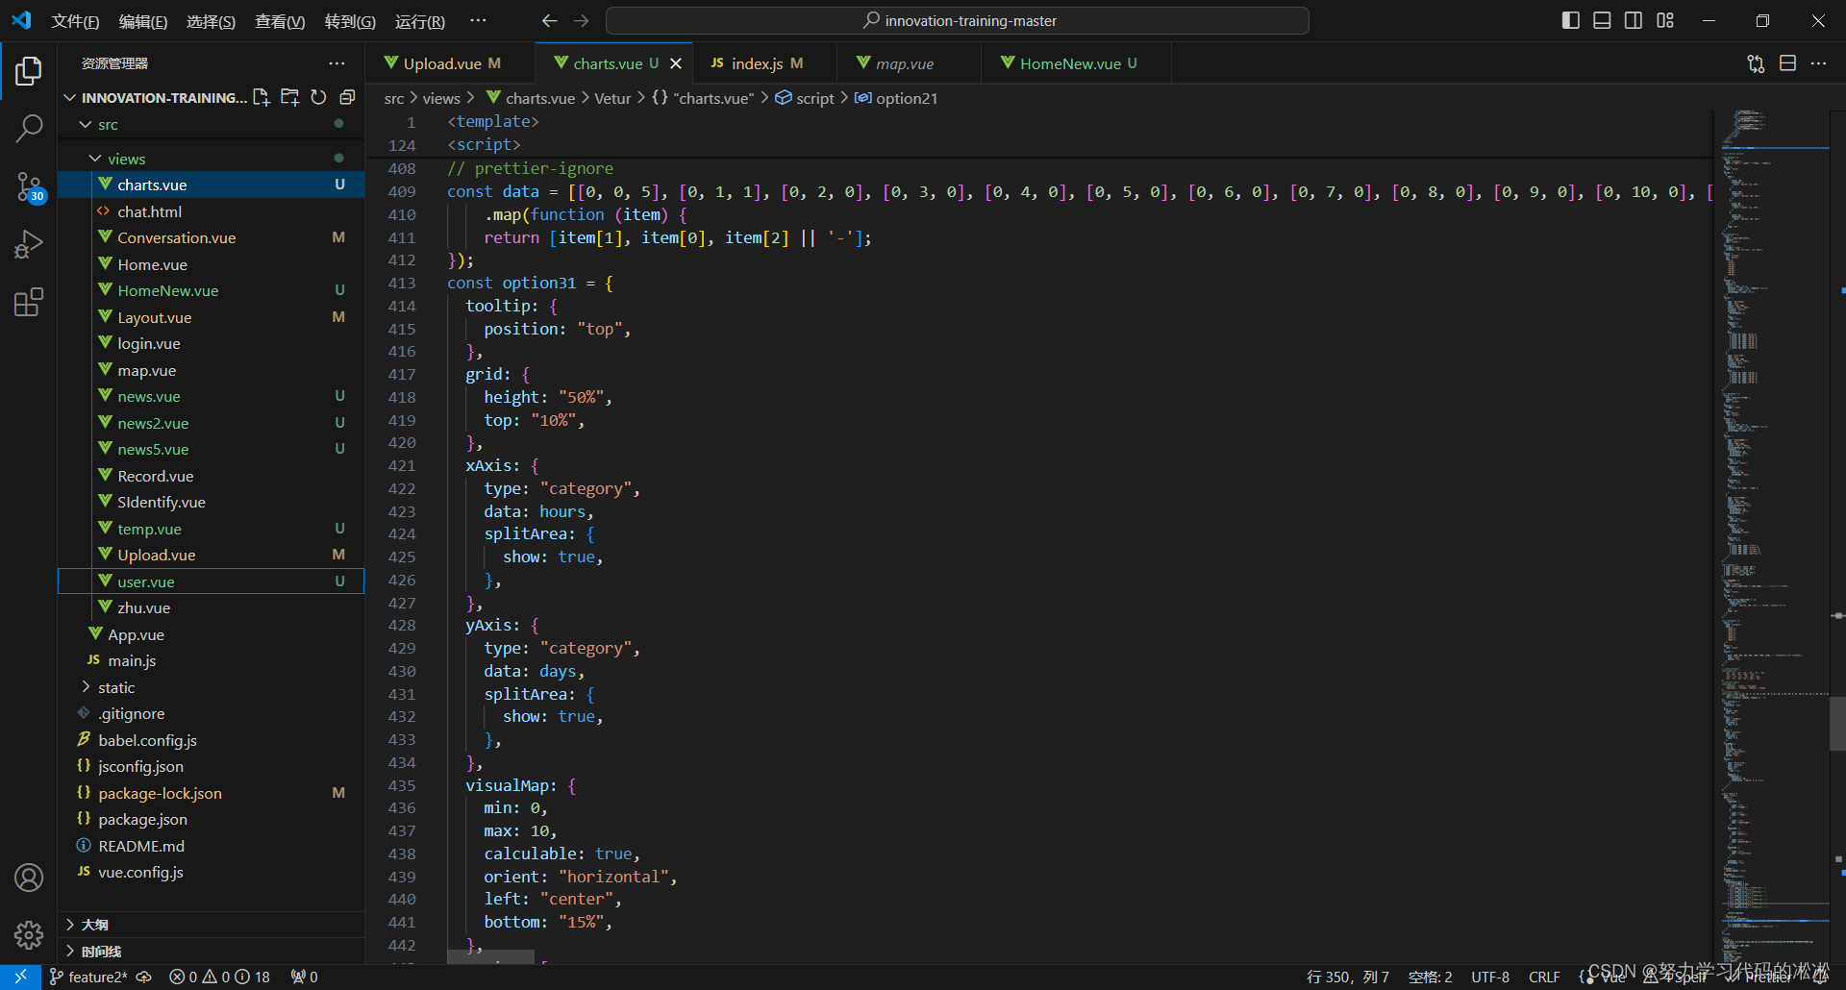Open breadcrumb dropdown for Vetur
Viewport: 1846px width, 990px height.
click(612, 98)
